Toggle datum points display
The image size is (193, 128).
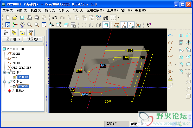coord(131,25)
